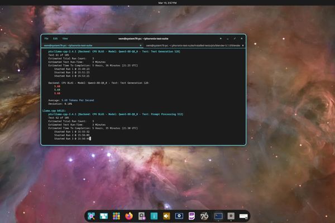Click the first red result value 5.68
Image resolution: width=335 pixels, height=223 pixels.
coord(57,86)
